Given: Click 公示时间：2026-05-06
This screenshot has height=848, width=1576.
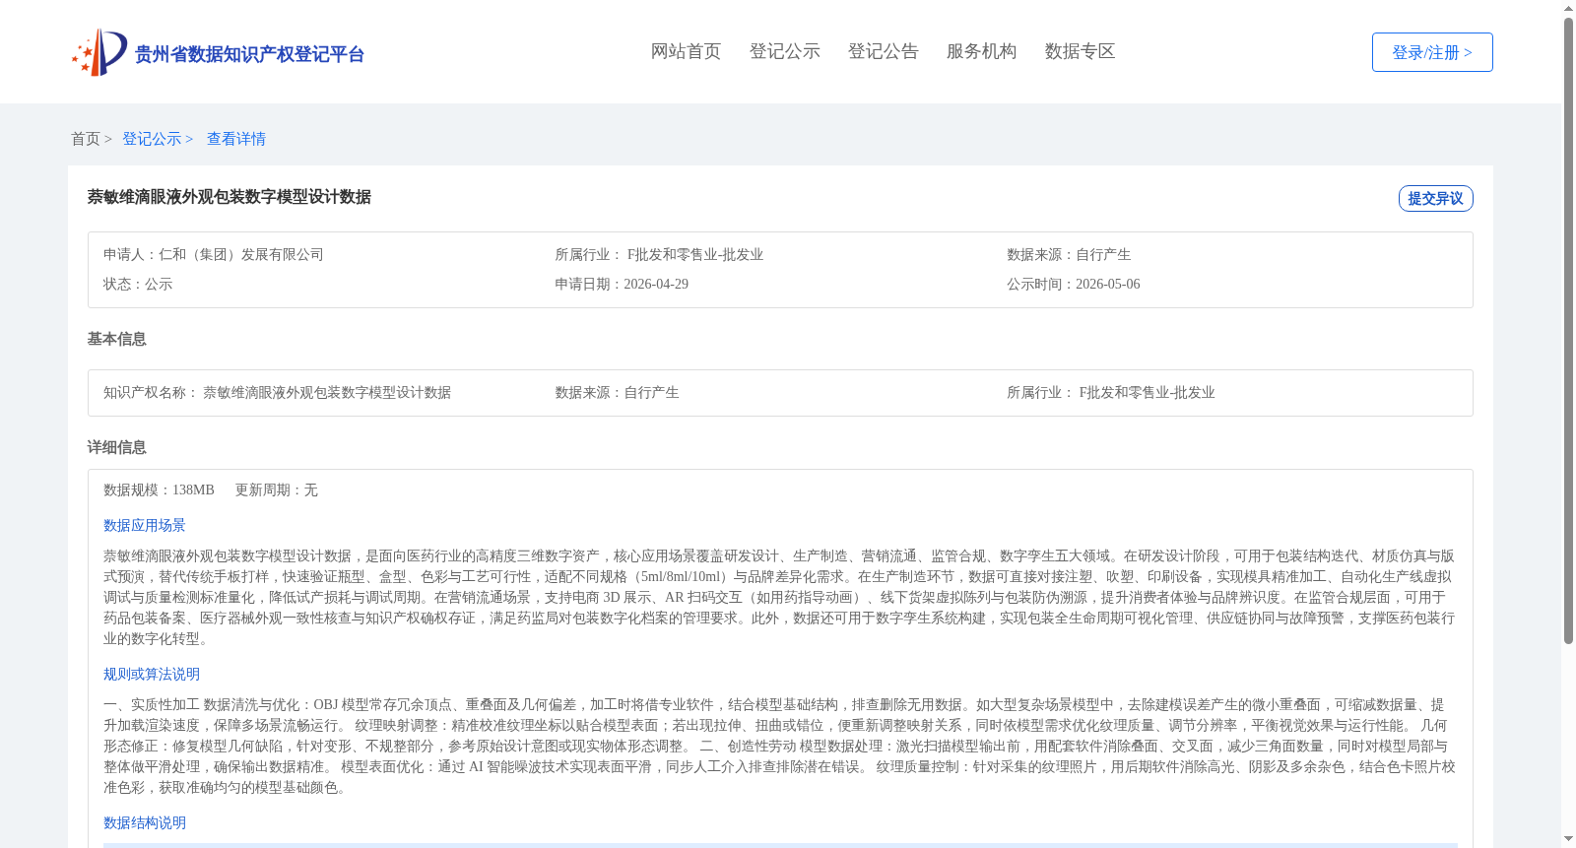Looking at the screenshot, I should 1074,284.
